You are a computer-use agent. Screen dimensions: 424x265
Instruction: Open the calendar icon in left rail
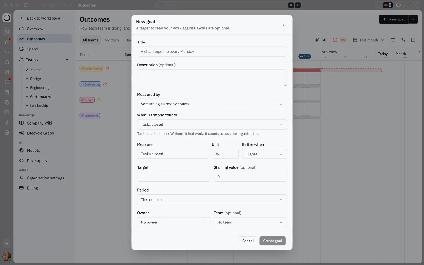[x=7, y=92]
